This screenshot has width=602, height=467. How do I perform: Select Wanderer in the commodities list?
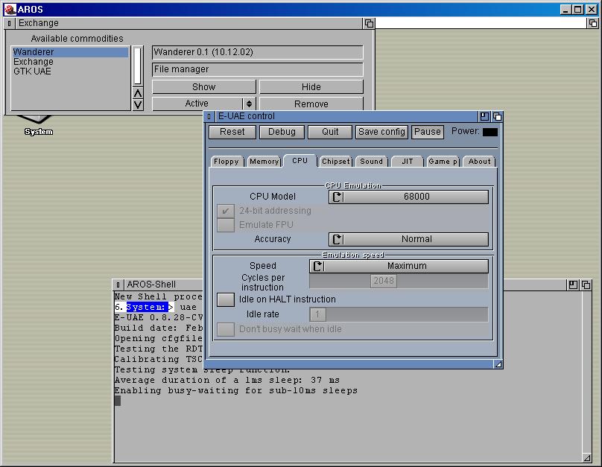(x=70, y=52)
